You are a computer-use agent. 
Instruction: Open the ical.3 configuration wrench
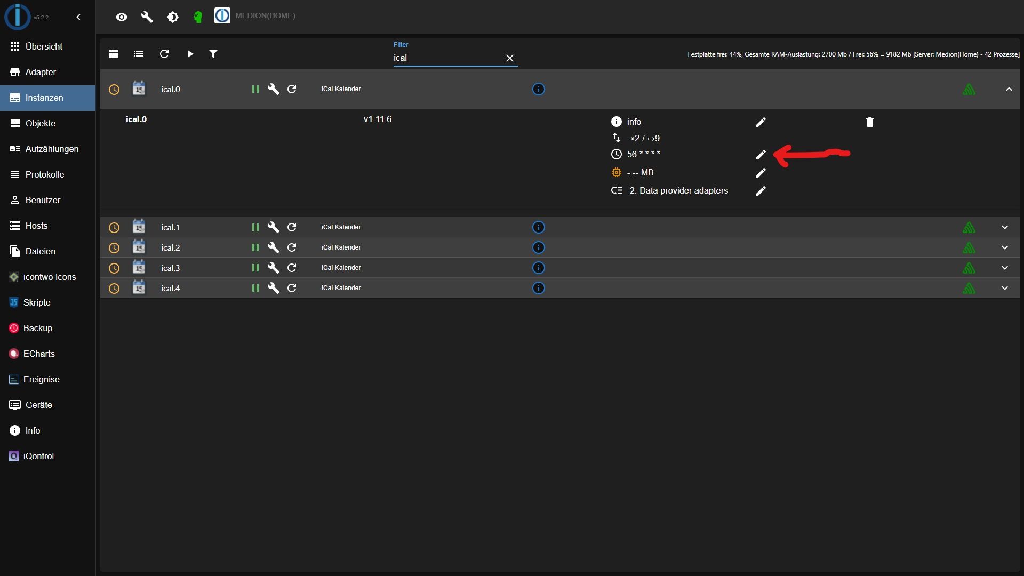tap(274, 268)
